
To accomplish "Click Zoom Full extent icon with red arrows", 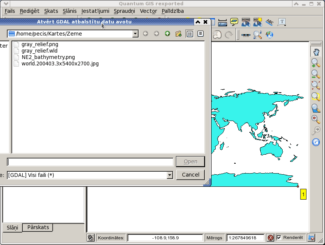I will click(316, 85).
